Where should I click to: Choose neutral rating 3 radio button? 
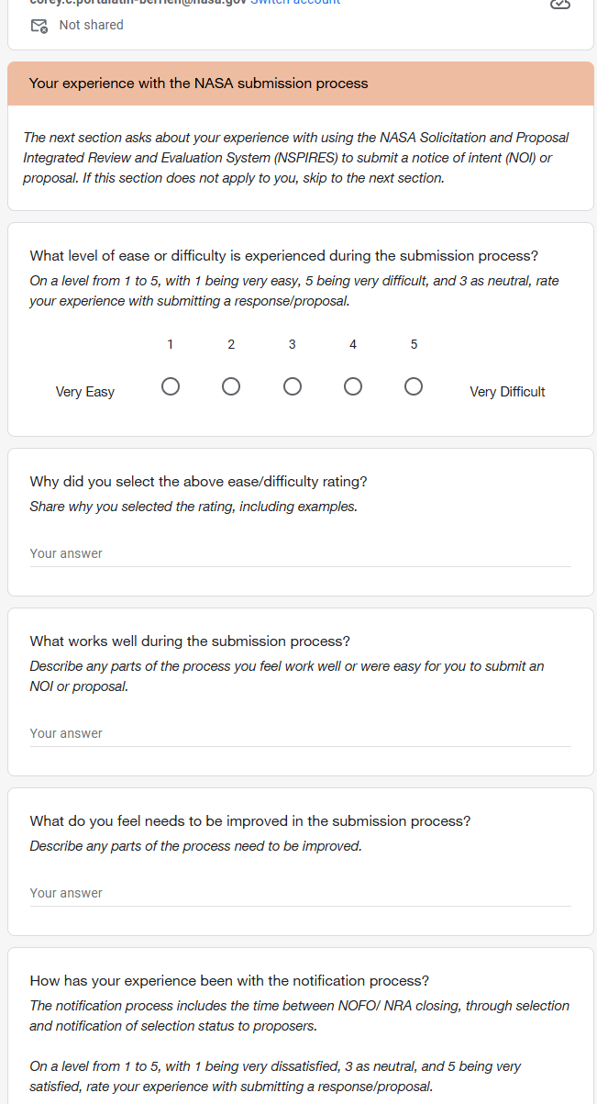click(x=293, y=386)
